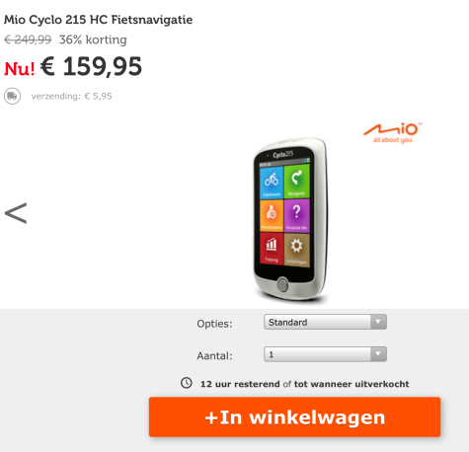Click the Opties dropdown arrow button
Screen dimensions: 469x452
(x=378, y=322)
